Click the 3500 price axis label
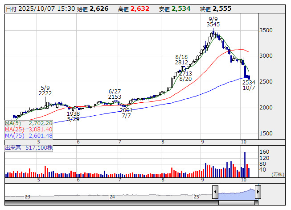 [x=266, y=30]
